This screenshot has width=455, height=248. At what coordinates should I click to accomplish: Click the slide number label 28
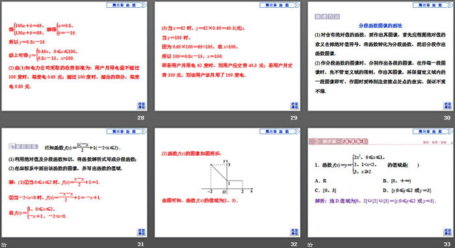click(x=141, y=118)
